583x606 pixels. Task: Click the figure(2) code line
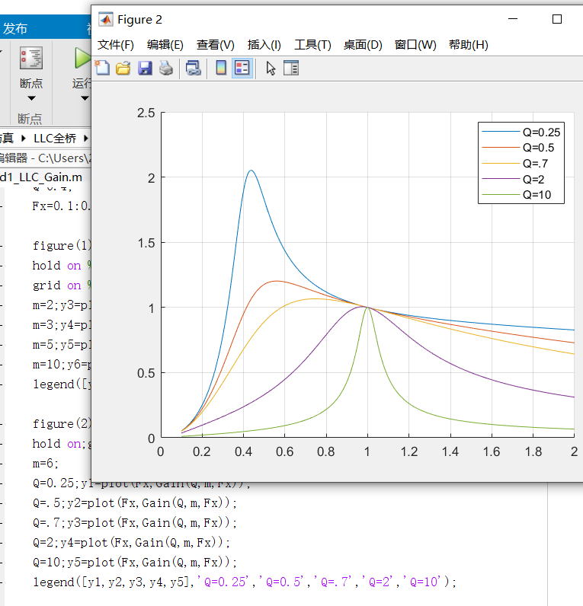coord(62,423)
